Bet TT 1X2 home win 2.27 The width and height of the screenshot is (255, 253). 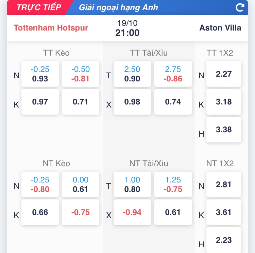point(223,74)
